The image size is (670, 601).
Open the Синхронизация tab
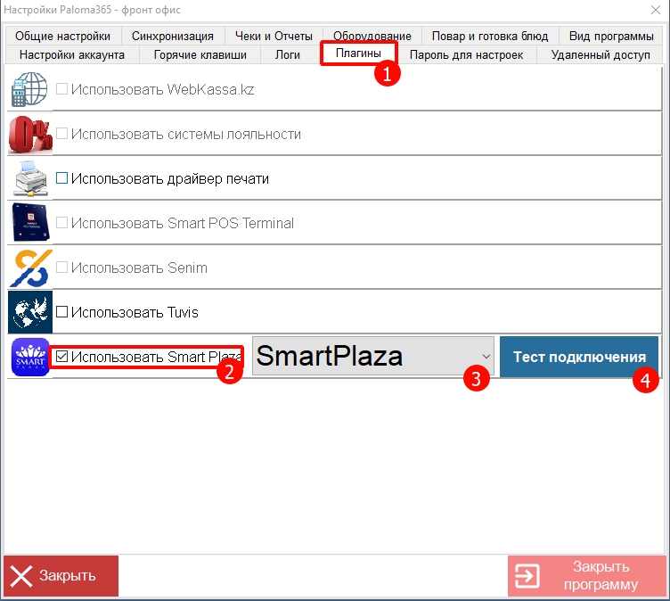click(x=172, y=37)
